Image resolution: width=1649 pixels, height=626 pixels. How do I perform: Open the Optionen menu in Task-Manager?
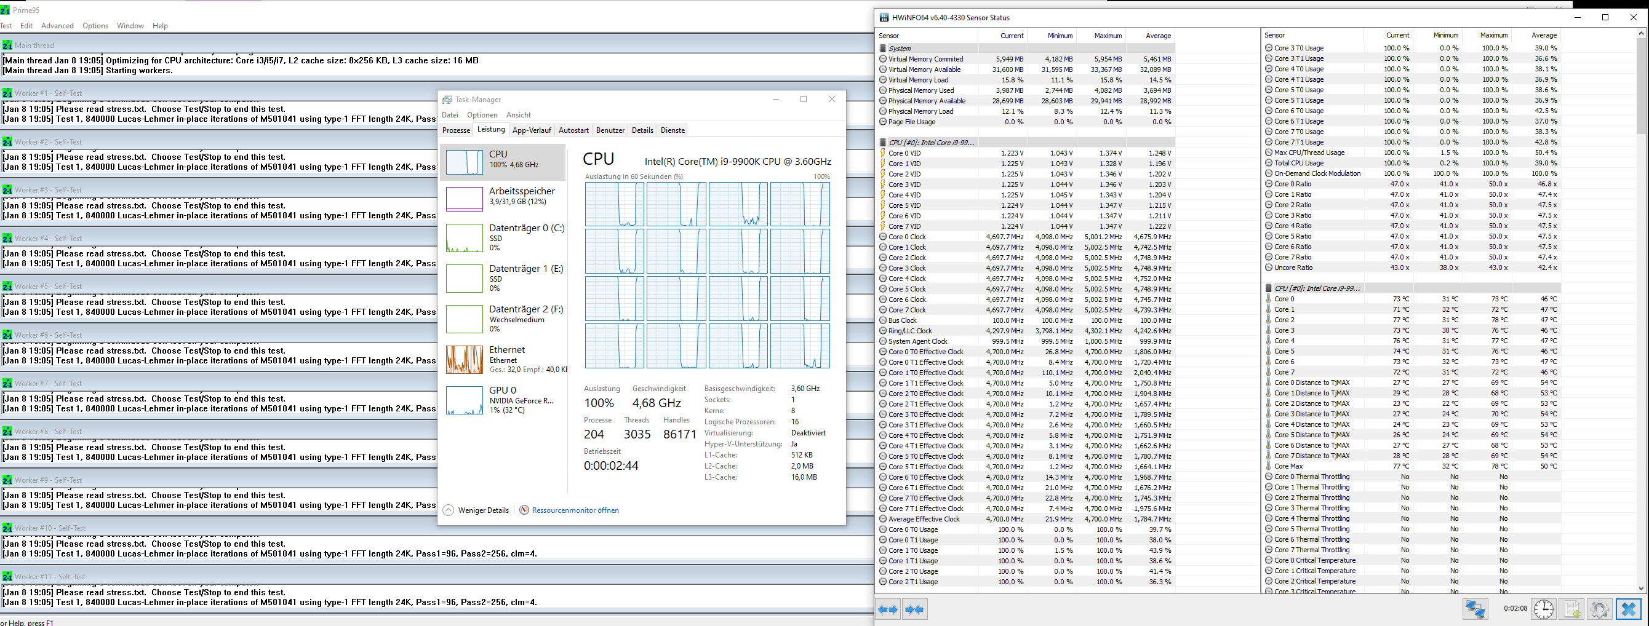pos(482,115)
